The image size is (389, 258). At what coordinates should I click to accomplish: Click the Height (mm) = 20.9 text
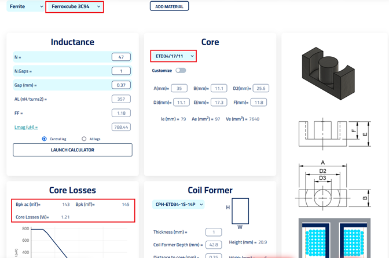[248, 242]
